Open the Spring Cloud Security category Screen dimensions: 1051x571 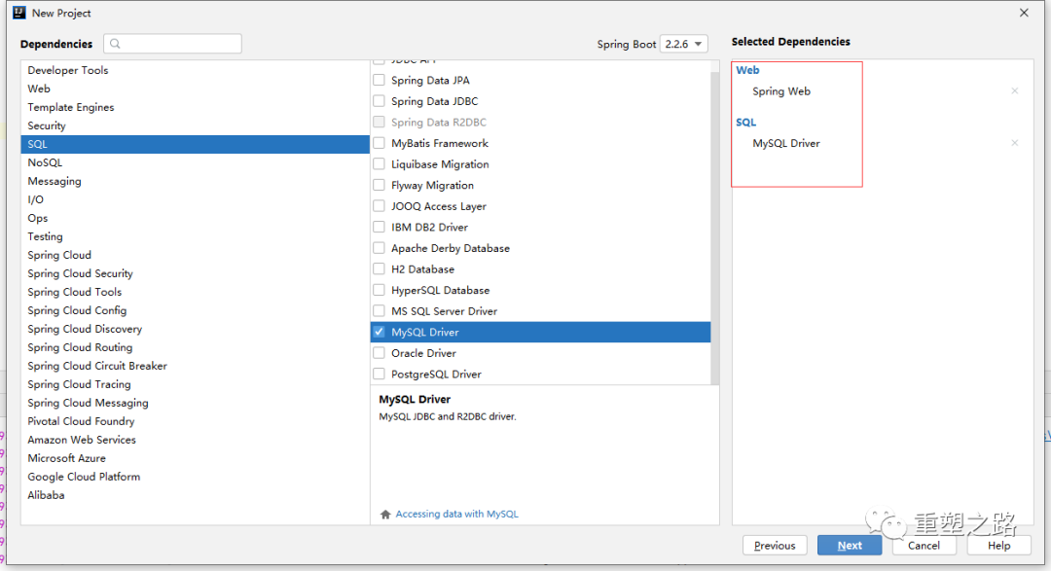click(80, 273)
